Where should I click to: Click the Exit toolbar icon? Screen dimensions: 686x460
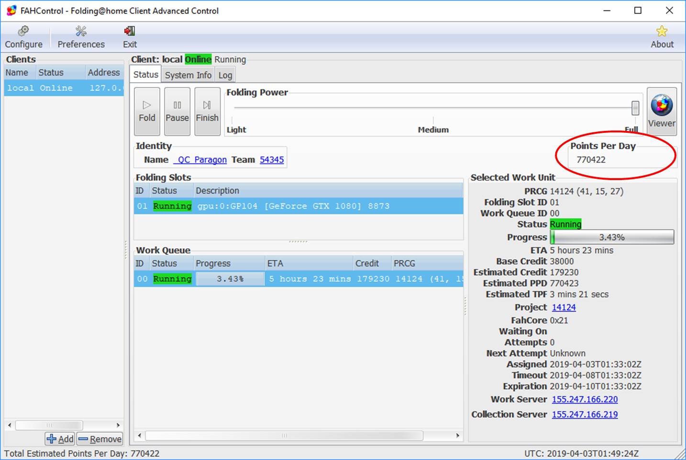130,37
